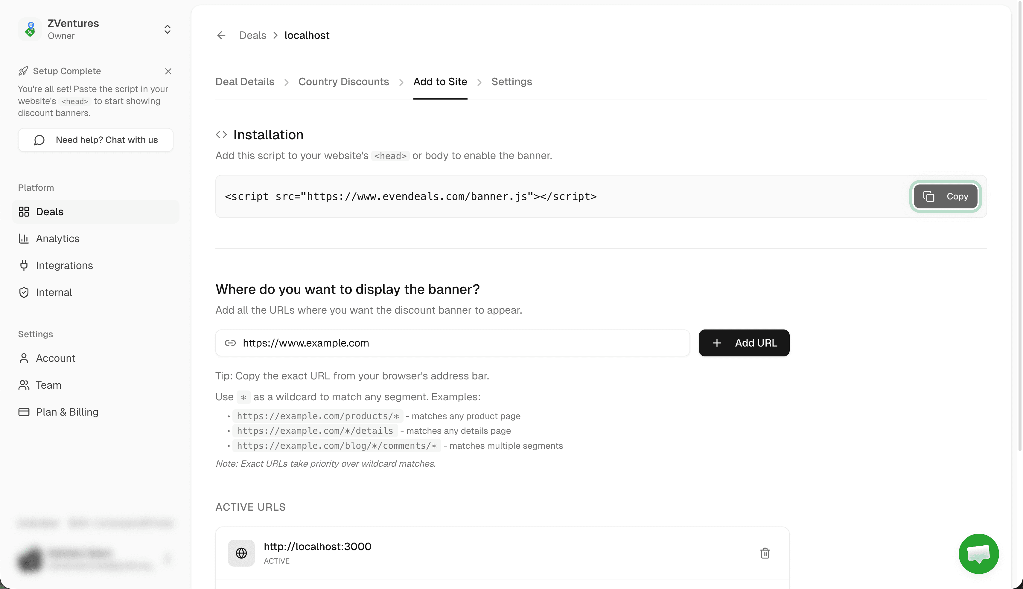1023x589 pixels.
Task: Open the Internal section
Action: click(x=54, y=292)
